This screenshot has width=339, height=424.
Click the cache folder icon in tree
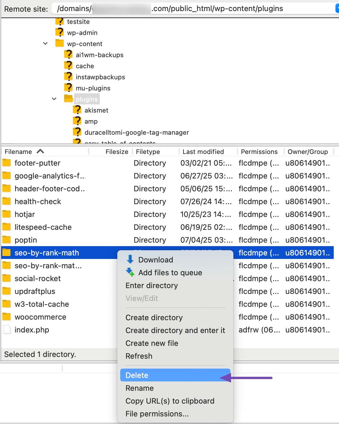68,65
